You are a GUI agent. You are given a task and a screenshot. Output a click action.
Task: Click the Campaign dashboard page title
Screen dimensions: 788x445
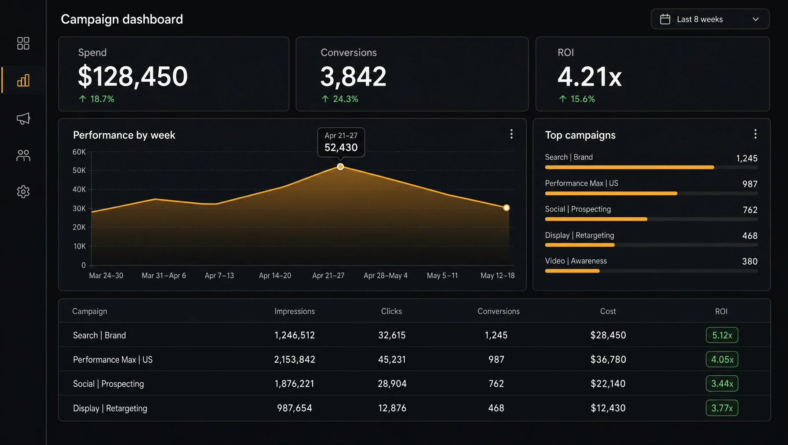[x=122, y=19]
